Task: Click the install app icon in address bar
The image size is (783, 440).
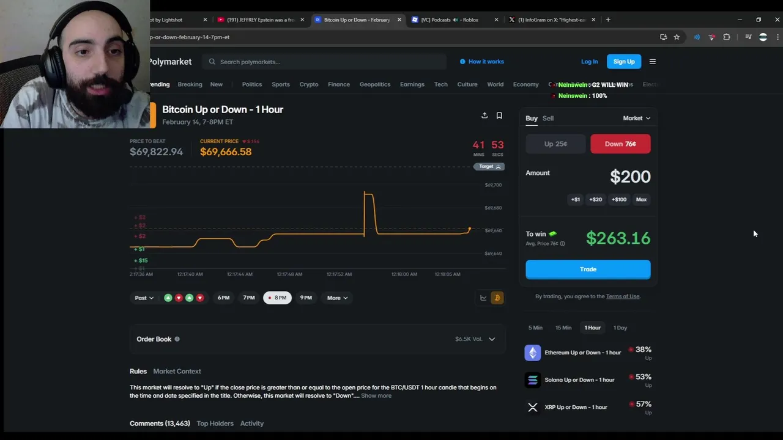Action: (663, 37)
